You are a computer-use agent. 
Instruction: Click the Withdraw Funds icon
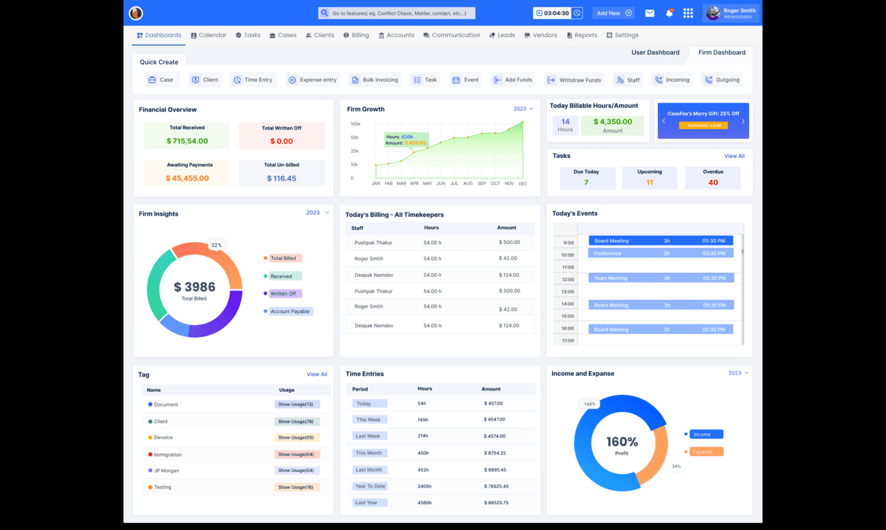pyautogui.click(x=551, y=79)
